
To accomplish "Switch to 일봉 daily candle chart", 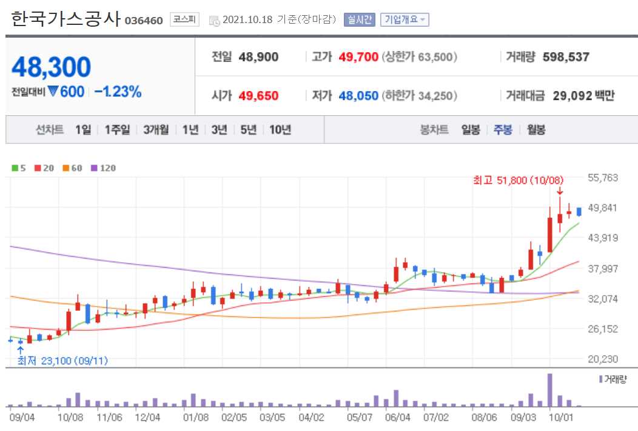I will [x=471, y=129].
